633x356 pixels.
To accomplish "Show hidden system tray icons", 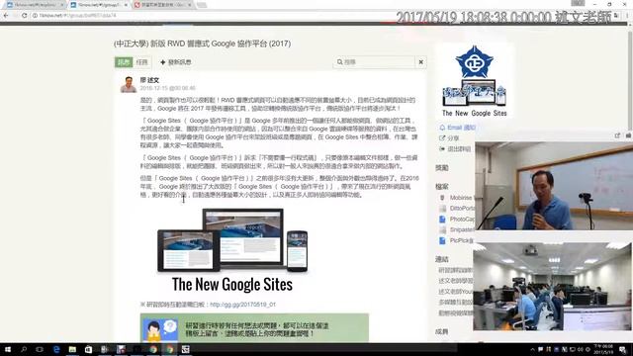I will tap(532, 349).
